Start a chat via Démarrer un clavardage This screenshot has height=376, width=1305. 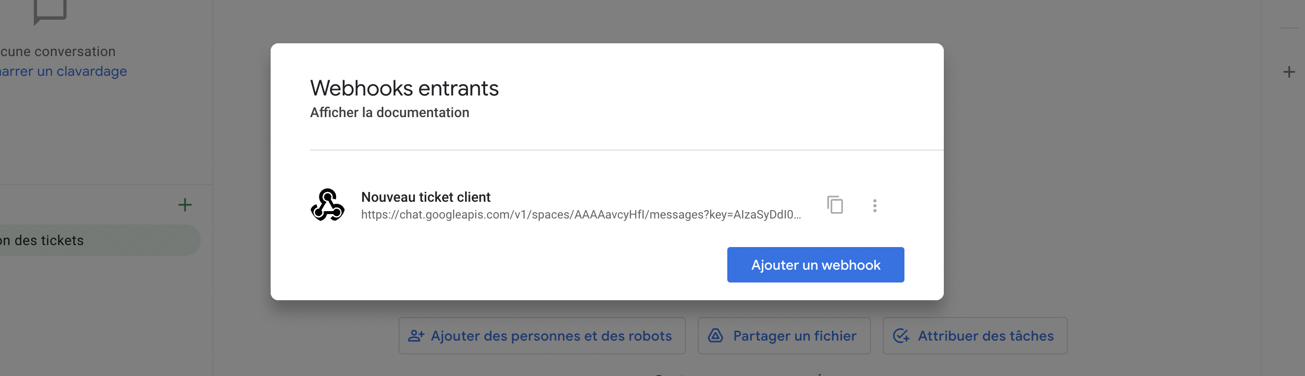click(x=63, y=71)
